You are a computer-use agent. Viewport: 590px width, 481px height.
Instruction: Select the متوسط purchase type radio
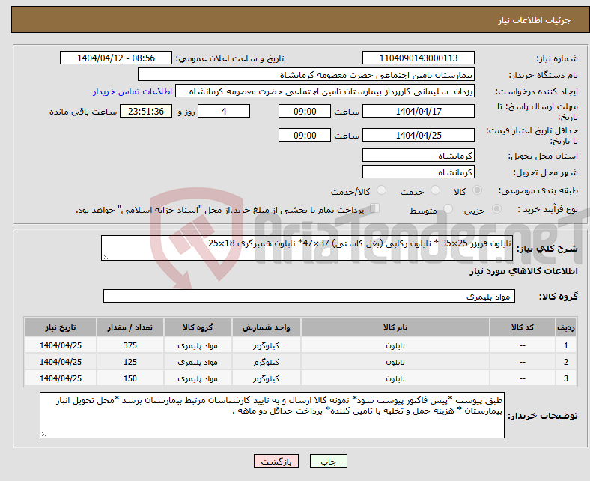[448, 209]
